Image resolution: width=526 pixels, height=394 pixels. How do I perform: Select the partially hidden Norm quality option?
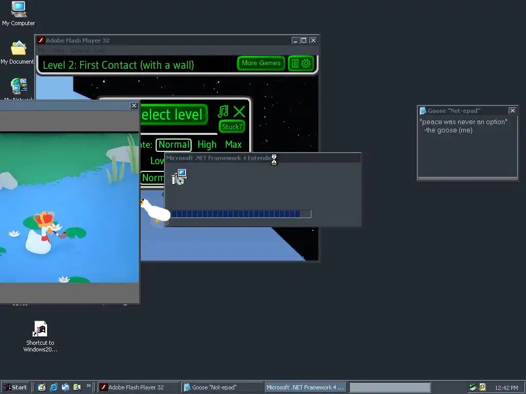coord(152,178)
